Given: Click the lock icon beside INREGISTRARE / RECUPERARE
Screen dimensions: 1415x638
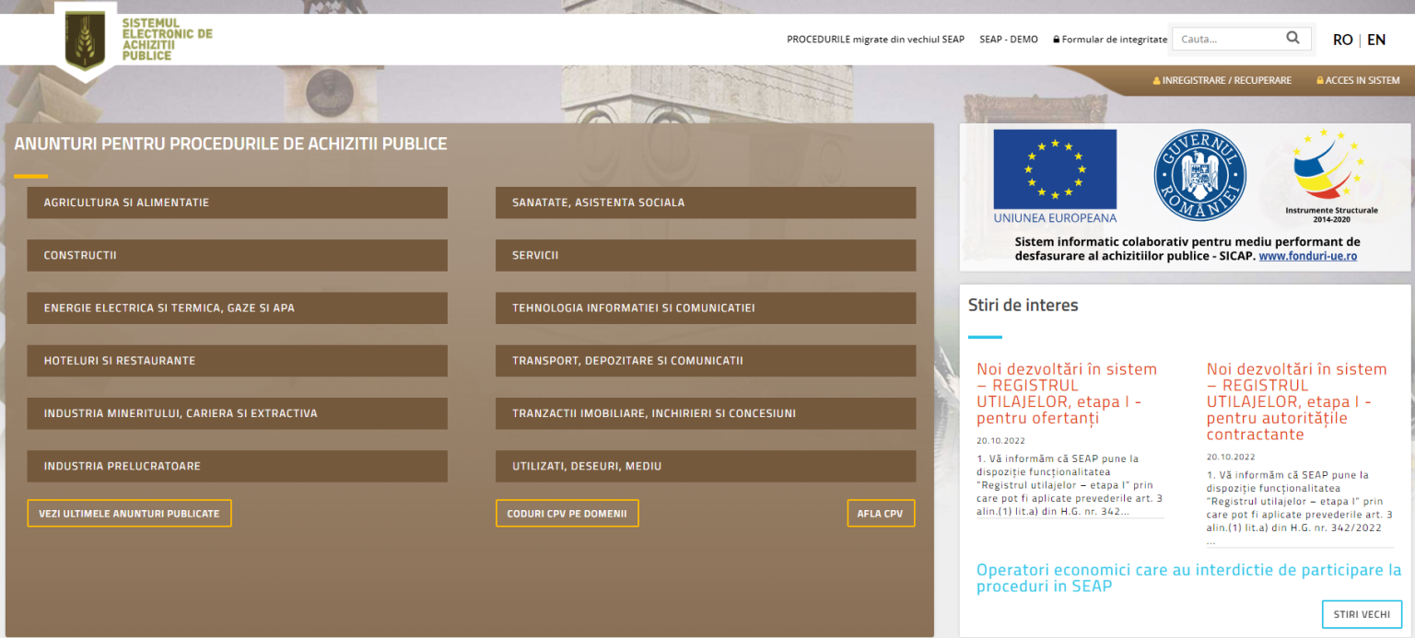Looking at the screenshot, I should (1157, 80).
